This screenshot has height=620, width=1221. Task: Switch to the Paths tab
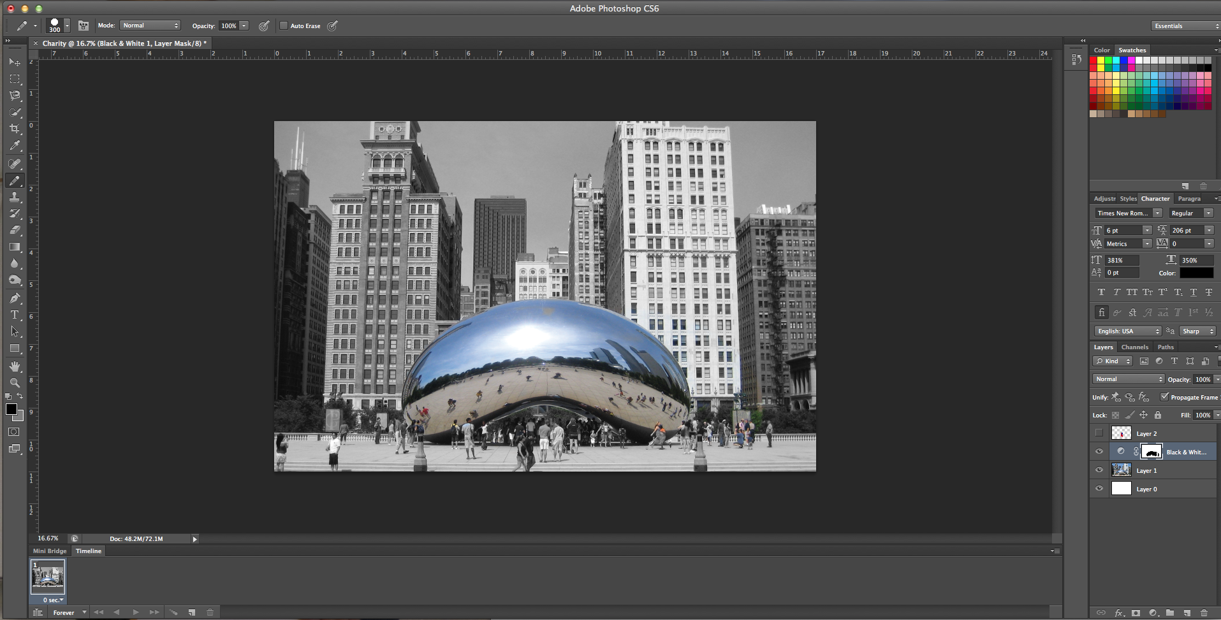(1166, 347)
